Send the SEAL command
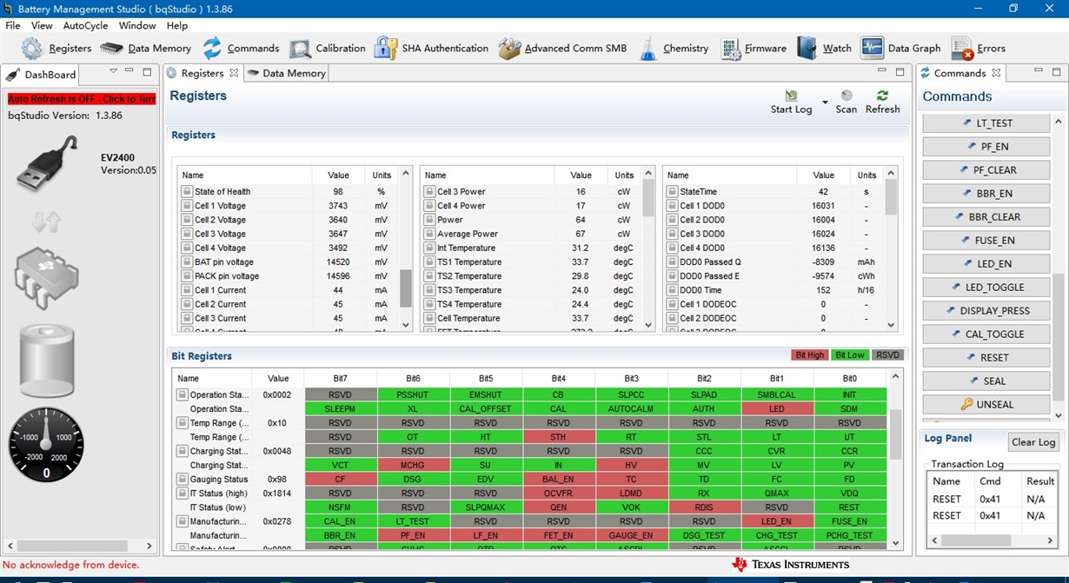1069x583 pixels. tap(986, 381)
